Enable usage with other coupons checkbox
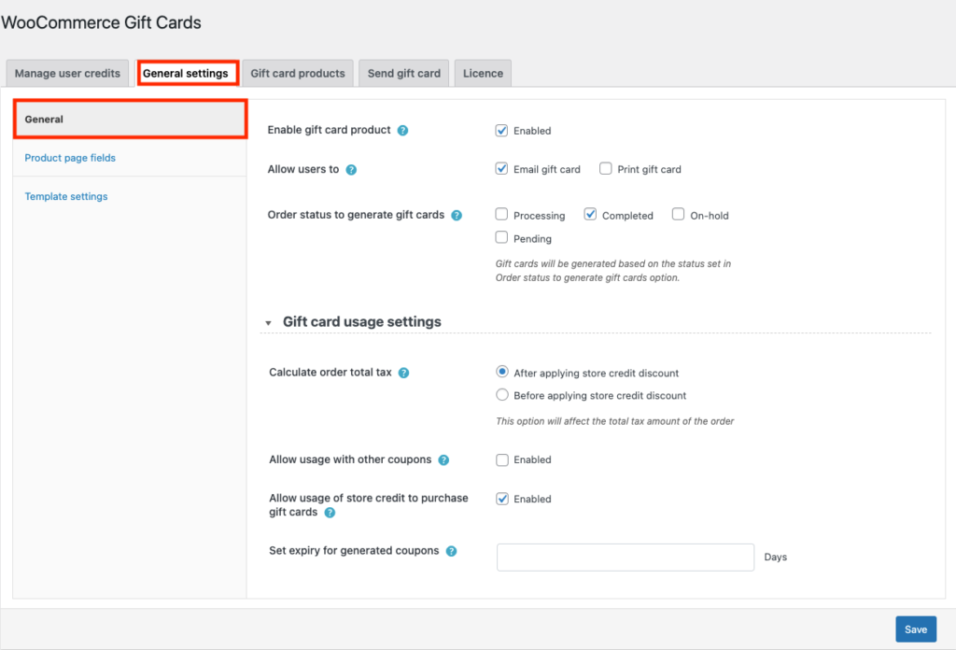 tap(502, 459)
